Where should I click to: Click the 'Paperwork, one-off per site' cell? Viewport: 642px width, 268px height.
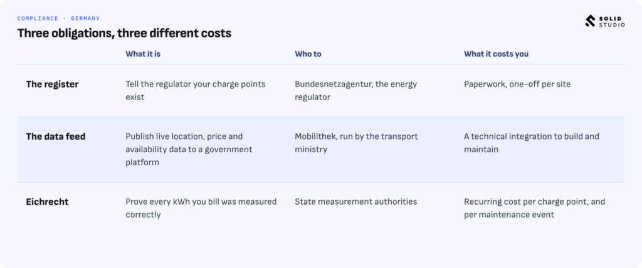click(x=517, y=85)
